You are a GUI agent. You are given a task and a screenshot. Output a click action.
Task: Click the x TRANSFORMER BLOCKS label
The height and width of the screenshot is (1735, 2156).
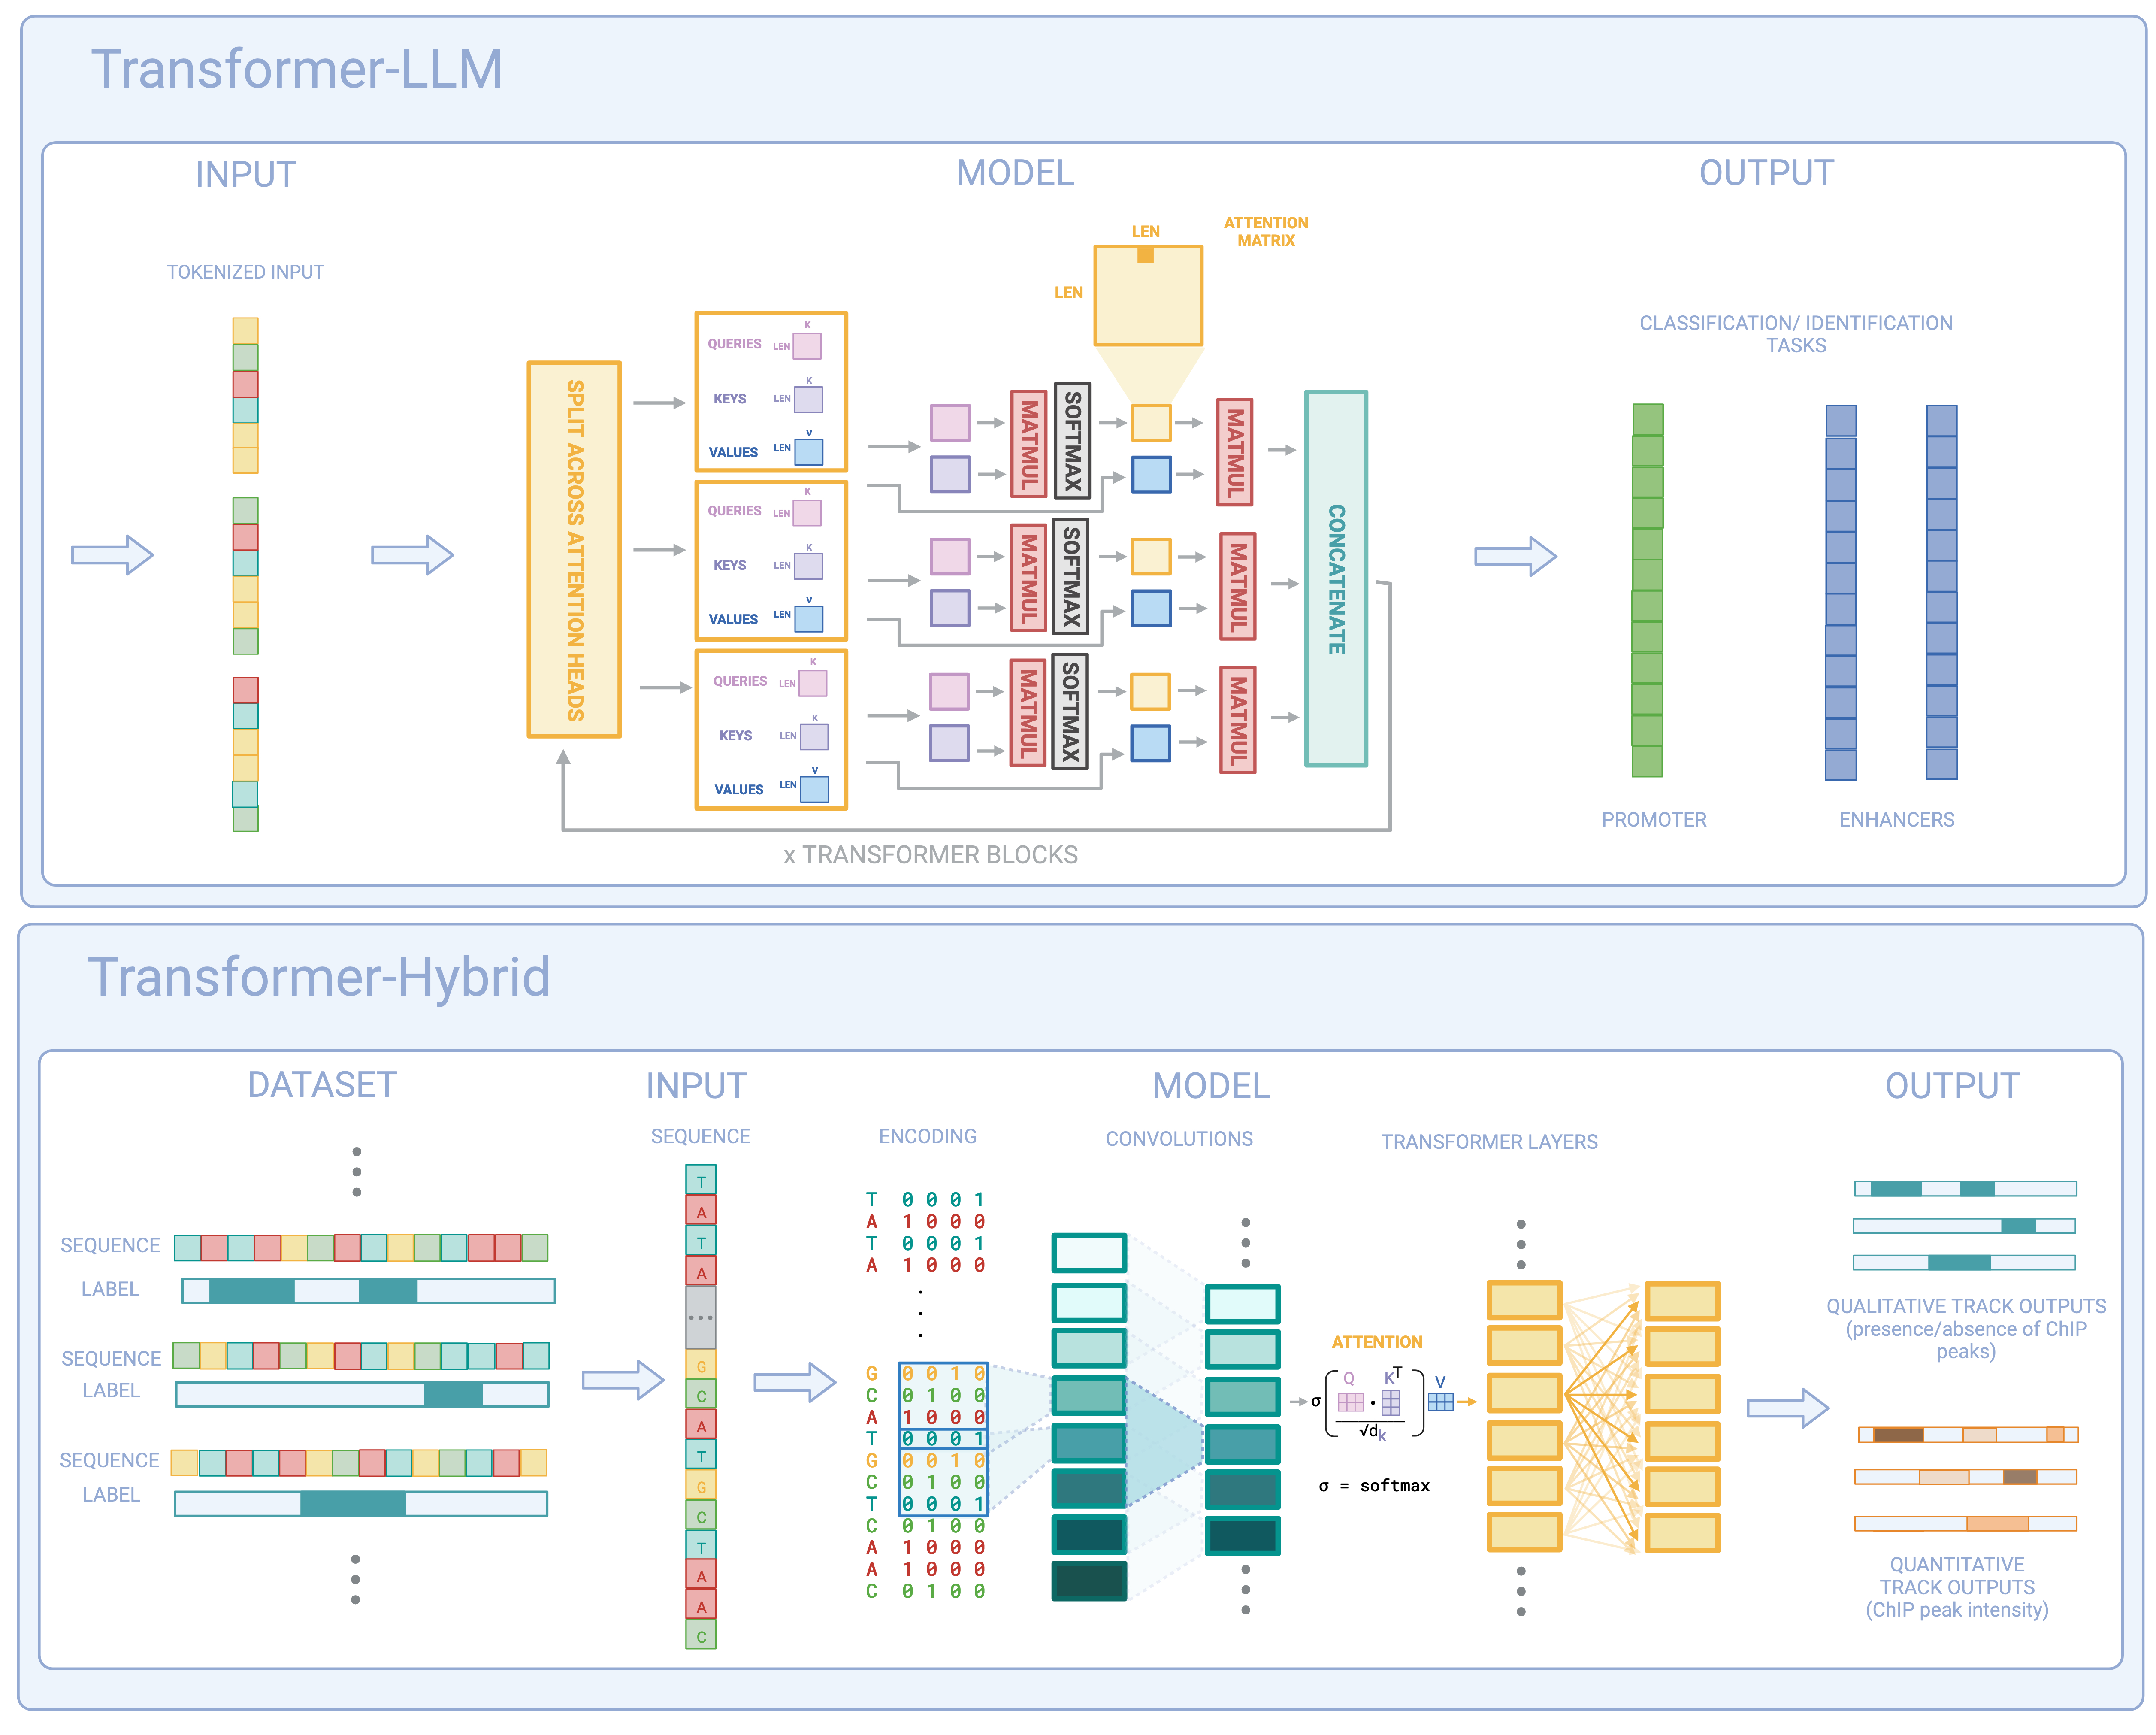coord(930,855)
